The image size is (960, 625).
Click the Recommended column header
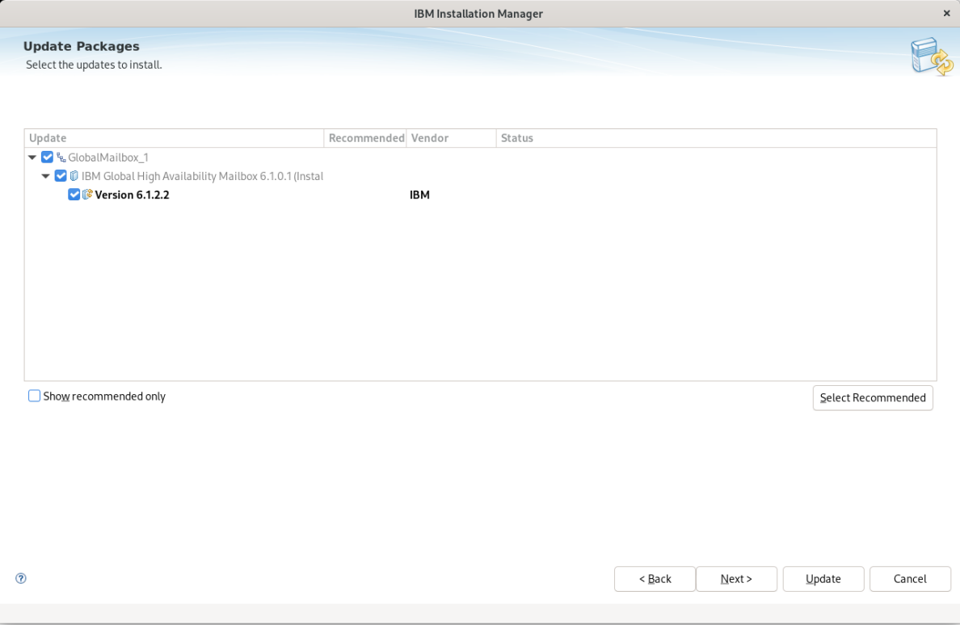[365, 138]
